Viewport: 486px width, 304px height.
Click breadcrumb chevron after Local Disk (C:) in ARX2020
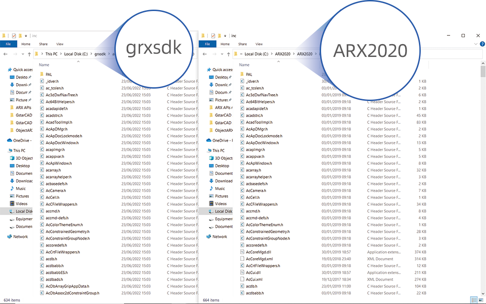272,54
